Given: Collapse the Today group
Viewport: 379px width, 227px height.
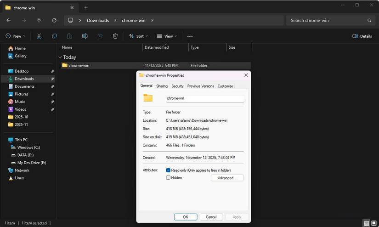Looking at the screenshot, I should tap(60, 57).
